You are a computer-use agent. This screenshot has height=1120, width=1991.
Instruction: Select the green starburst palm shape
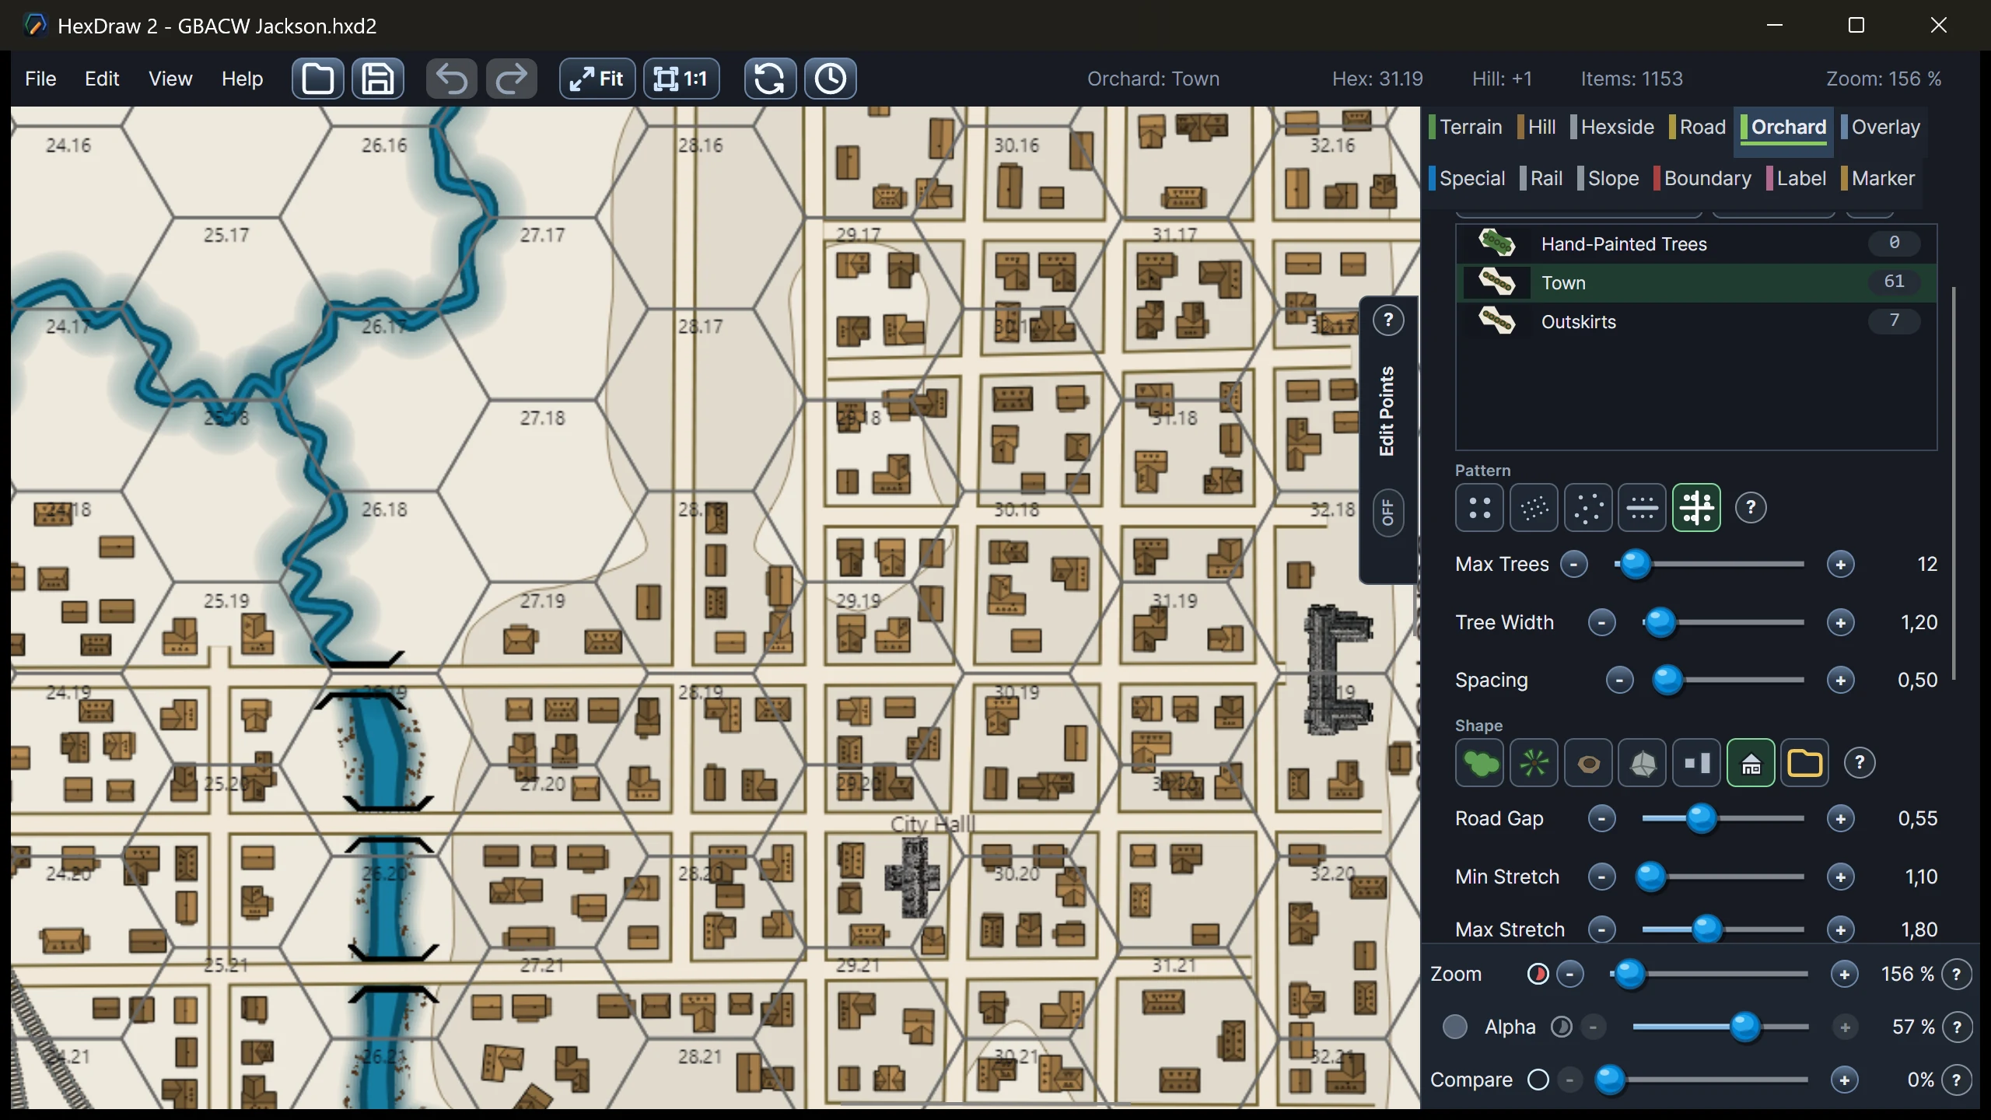pos(1534,763)
